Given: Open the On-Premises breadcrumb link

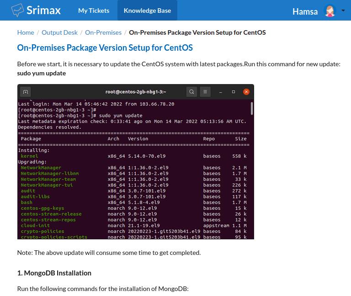Looking at the screenshot, I should click(103, 32).
